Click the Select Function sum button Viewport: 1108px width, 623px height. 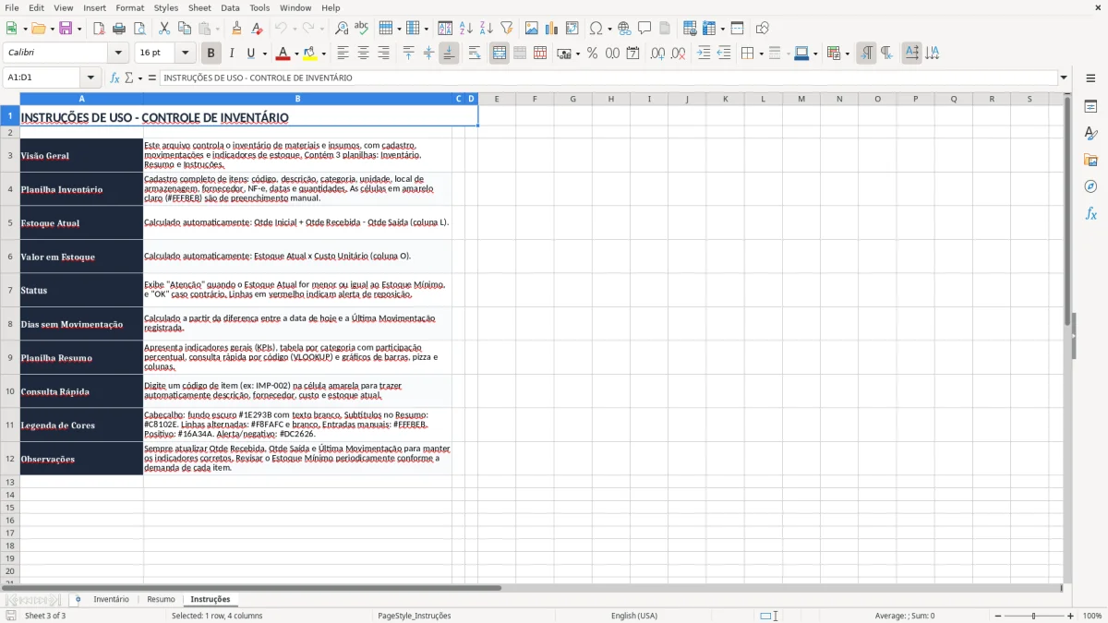[x=128, y=78]
